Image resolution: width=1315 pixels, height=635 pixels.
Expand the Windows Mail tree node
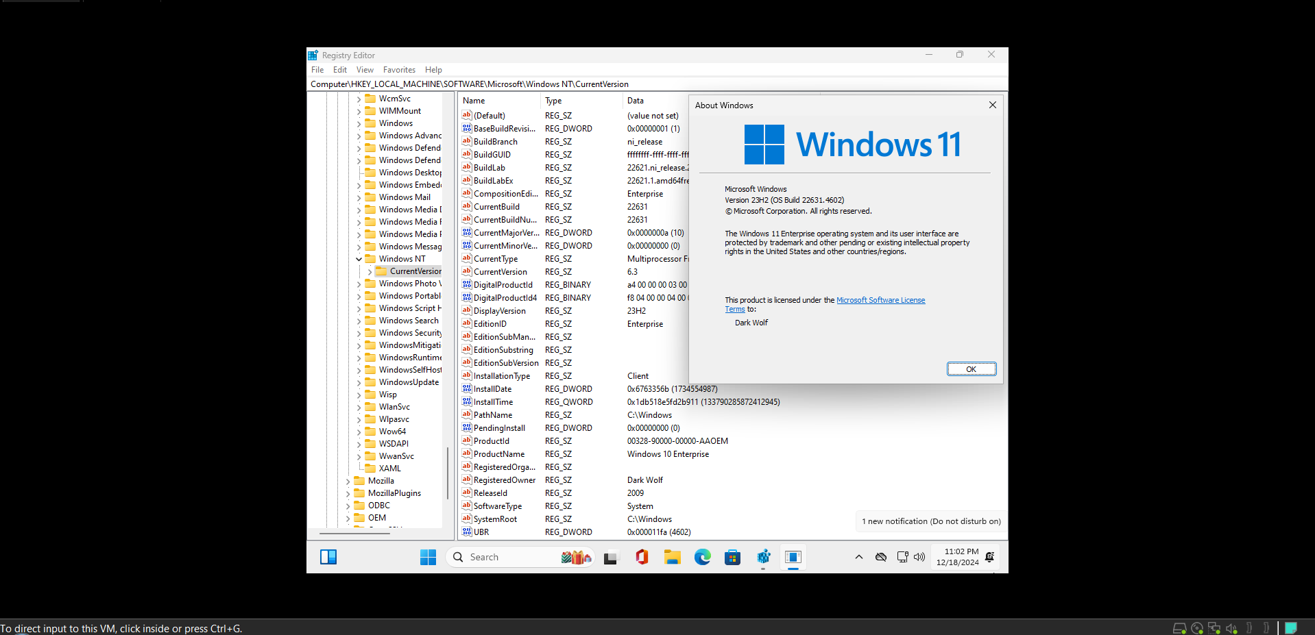(359, 197)
